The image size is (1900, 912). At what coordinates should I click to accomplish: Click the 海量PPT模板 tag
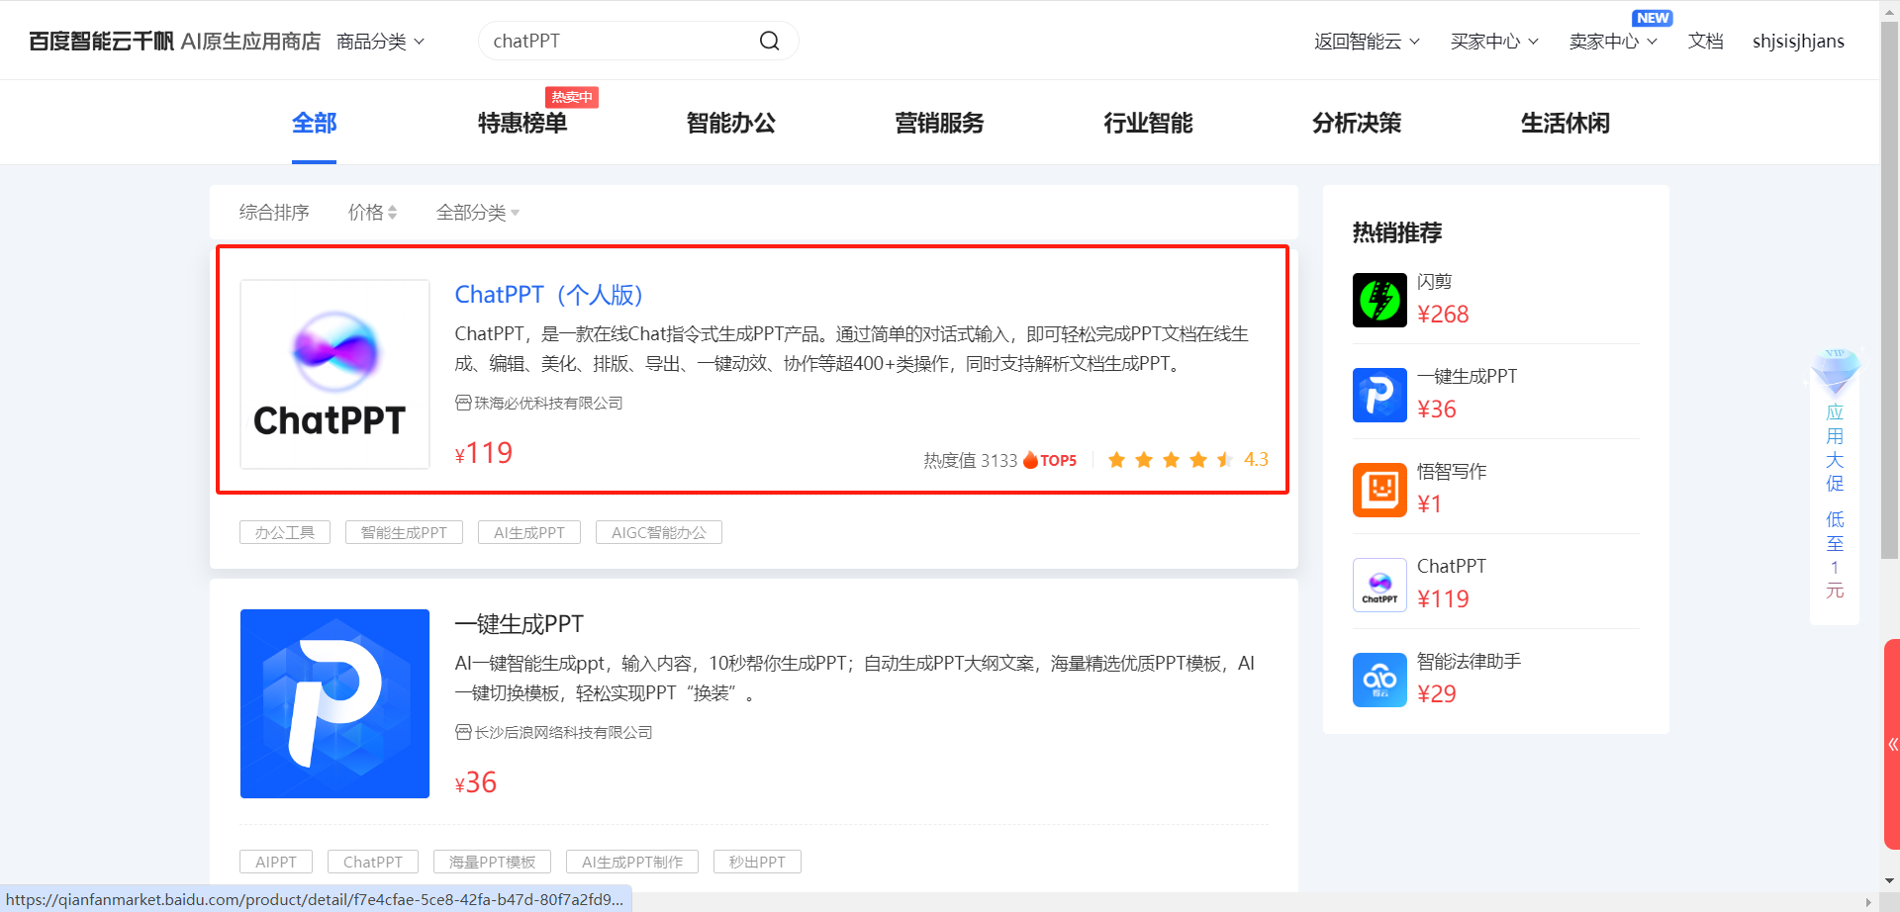(492, 862)
